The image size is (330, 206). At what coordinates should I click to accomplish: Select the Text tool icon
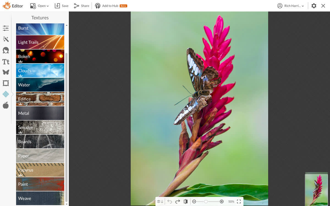[x=6, y=62]
